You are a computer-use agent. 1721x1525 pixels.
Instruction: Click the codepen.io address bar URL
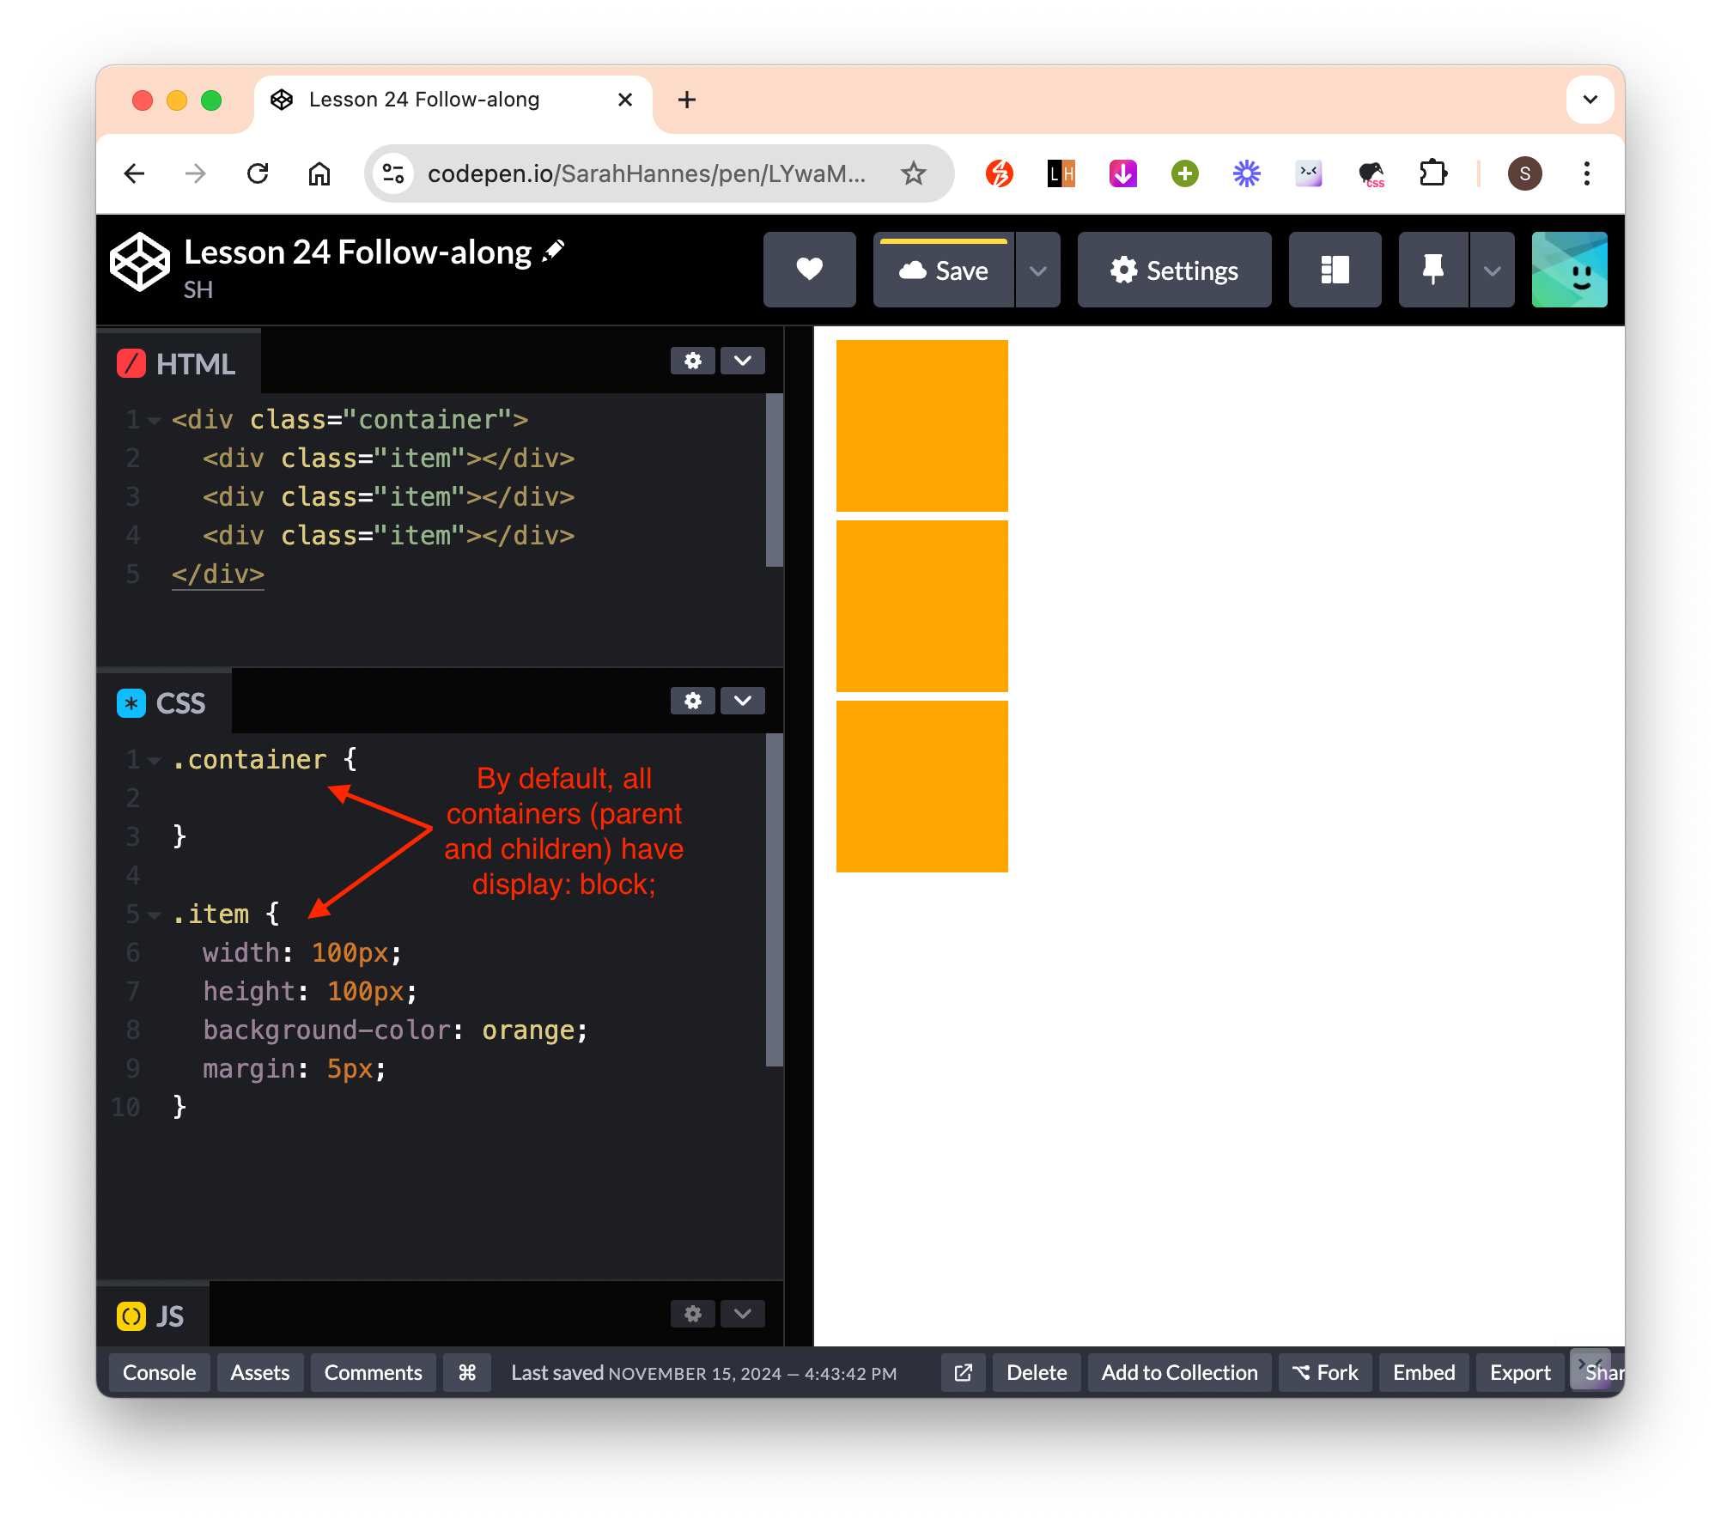point(646,173)
